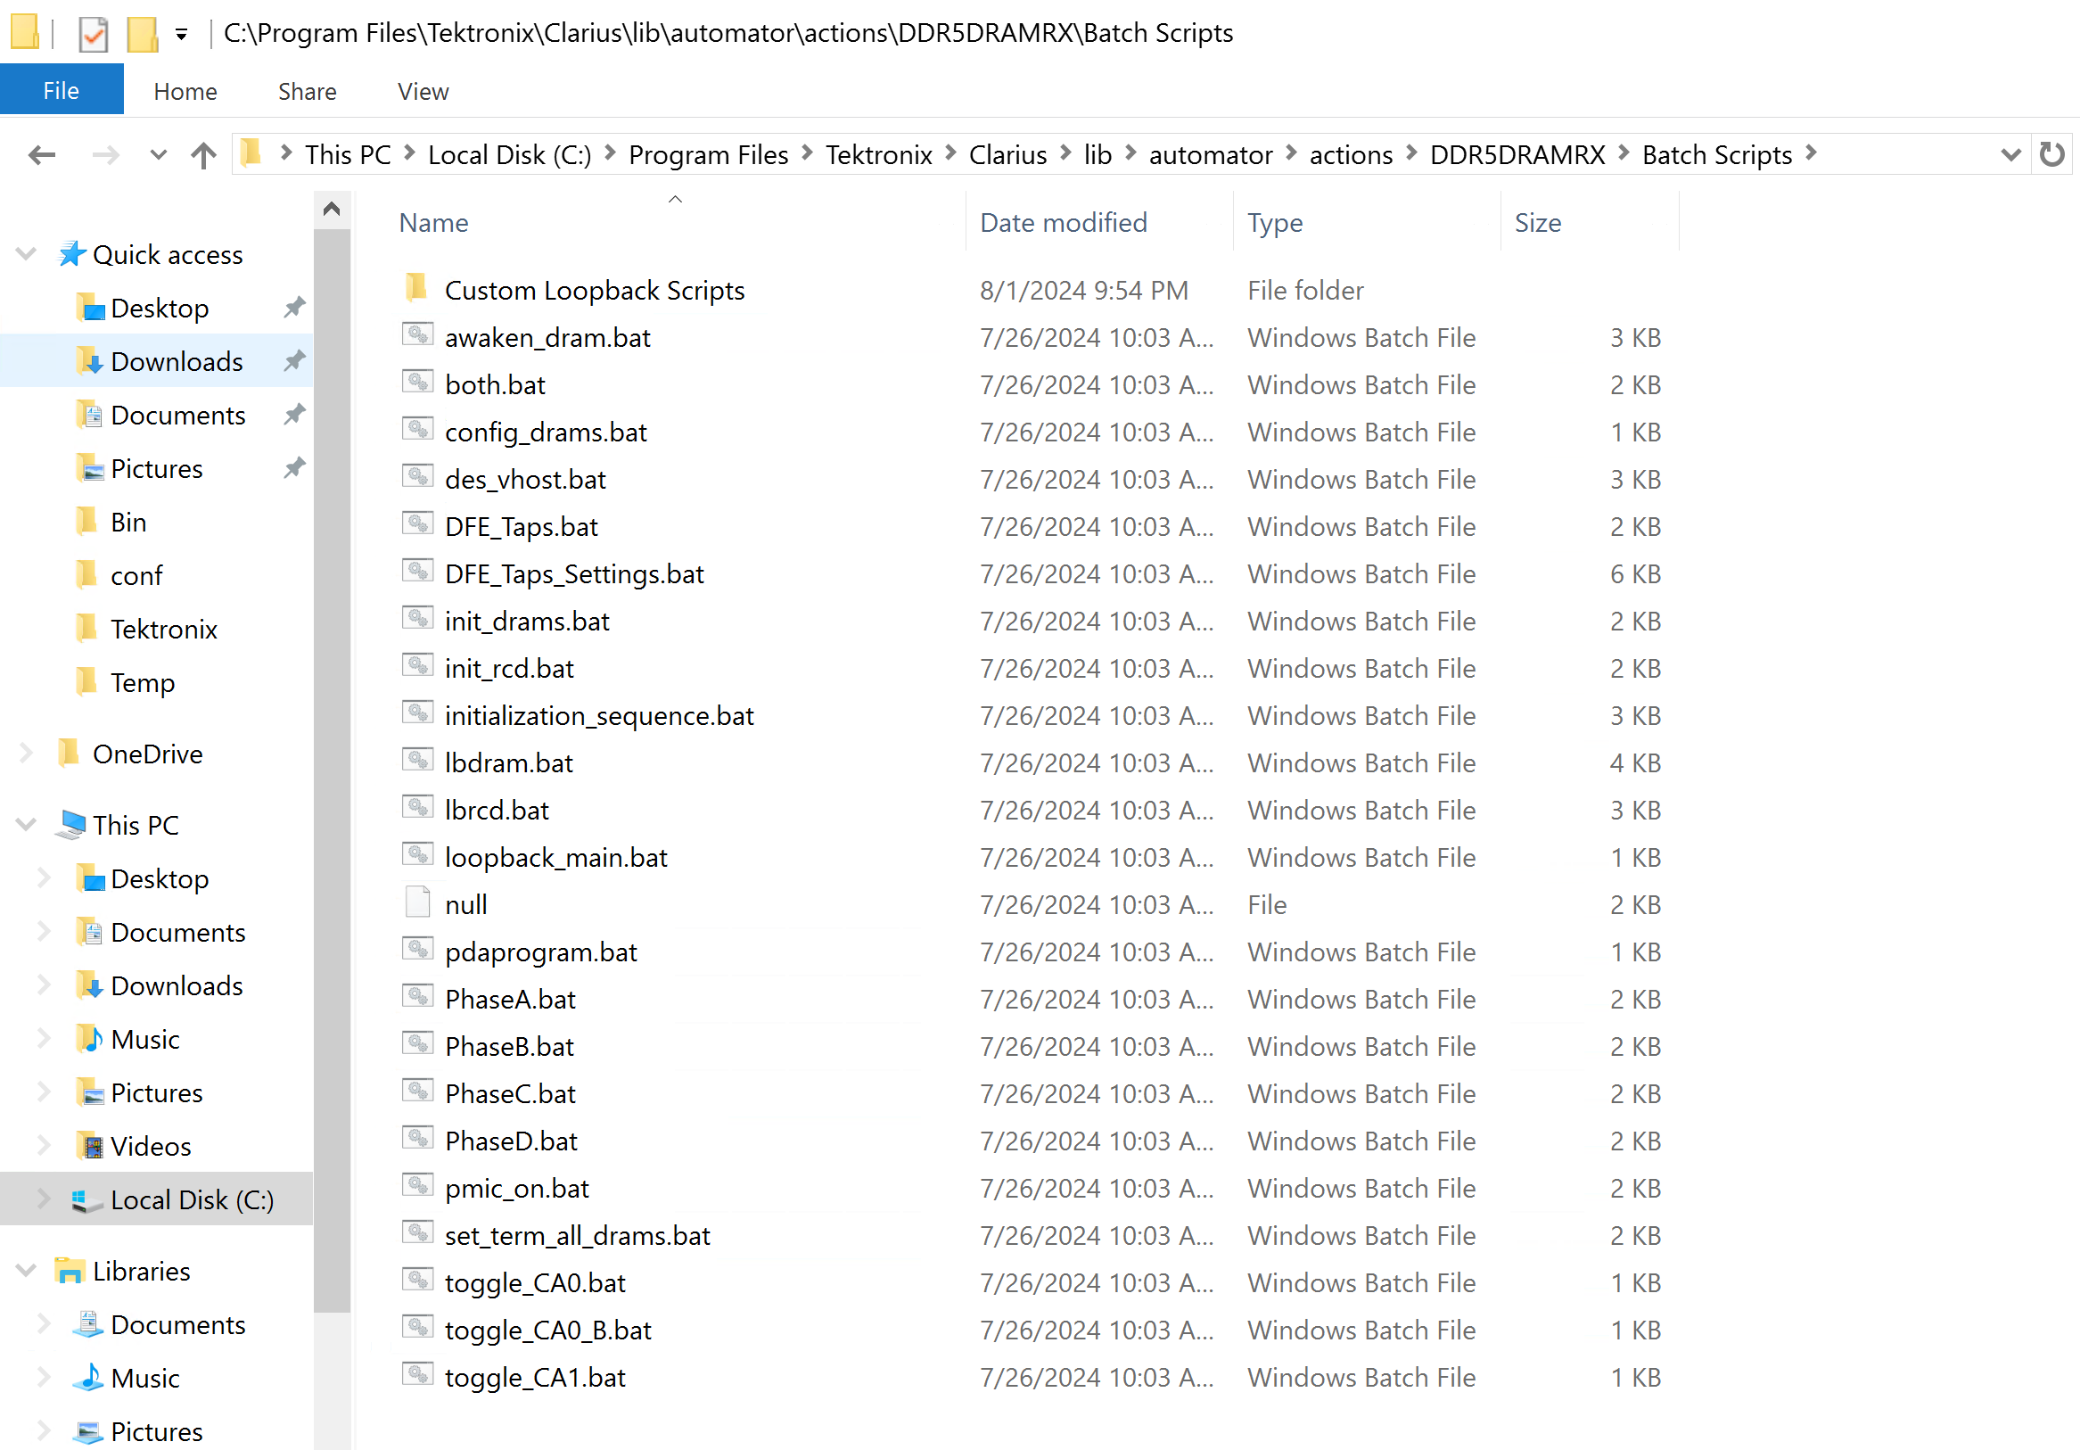
Task: Expand the Local Disk (C:) tree node
Action: (x=44, y=1199)
